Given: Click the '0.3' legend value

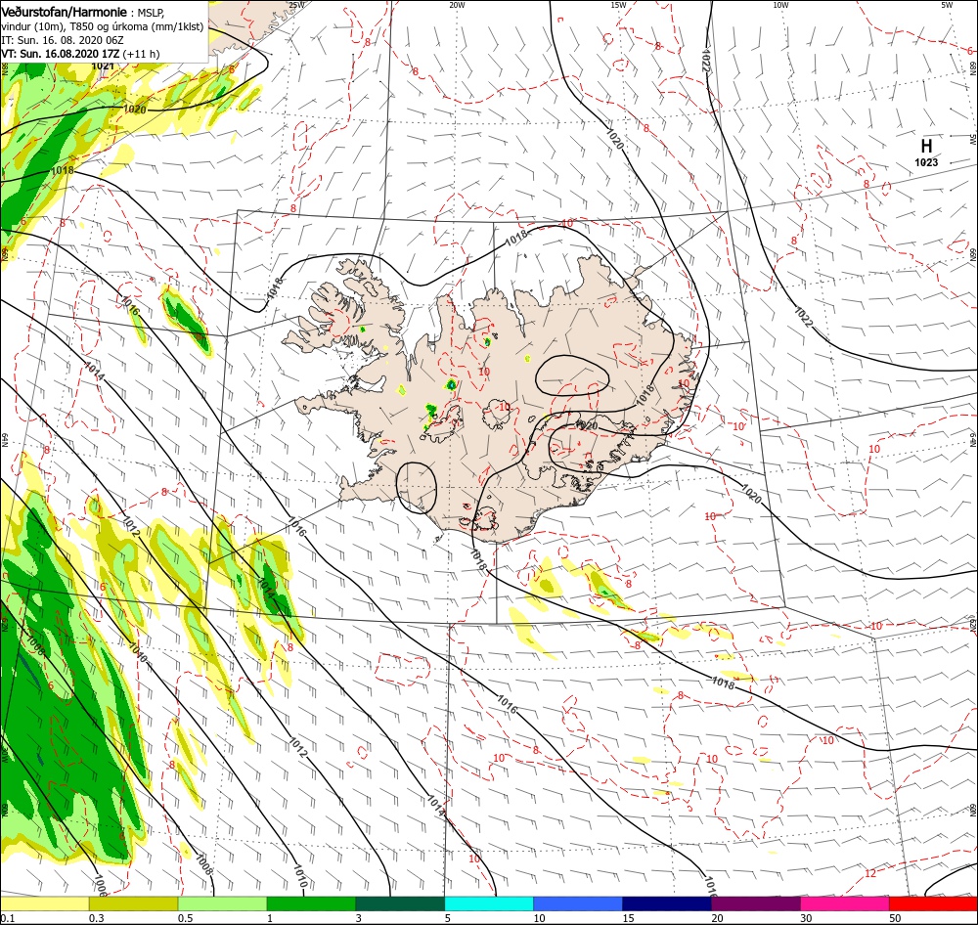Looking at the screenshot, I should [97, 918].
